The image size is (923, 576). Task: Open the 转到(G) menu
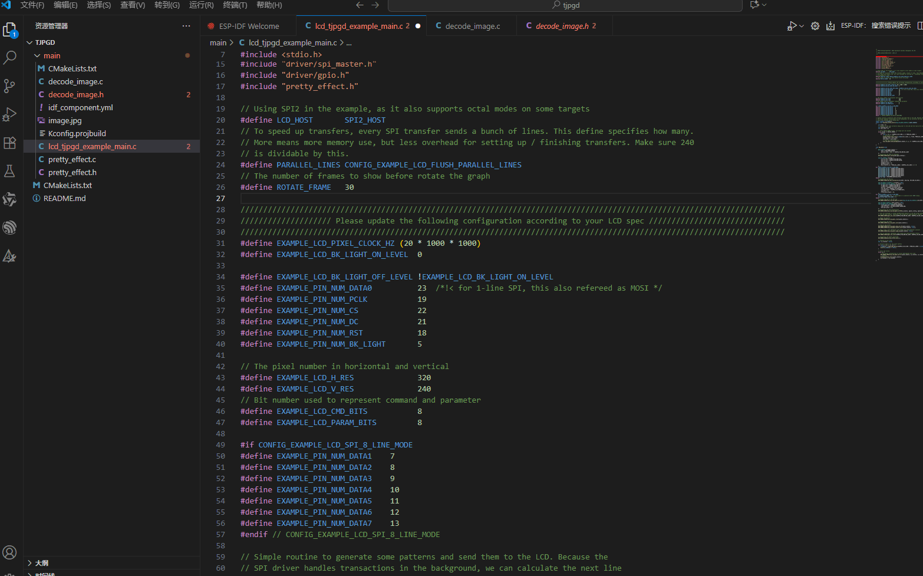pos(167,5)
